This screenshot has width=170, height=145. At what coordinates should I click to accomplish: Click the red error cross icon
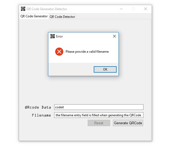(59, 52)
